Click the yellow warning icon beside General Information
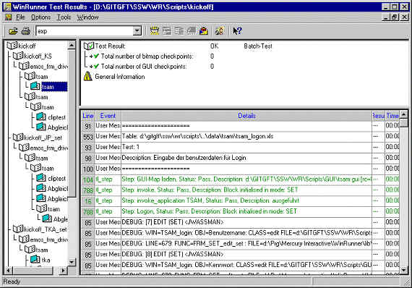This screenshot has width=412, height=288. pos(87,77)
